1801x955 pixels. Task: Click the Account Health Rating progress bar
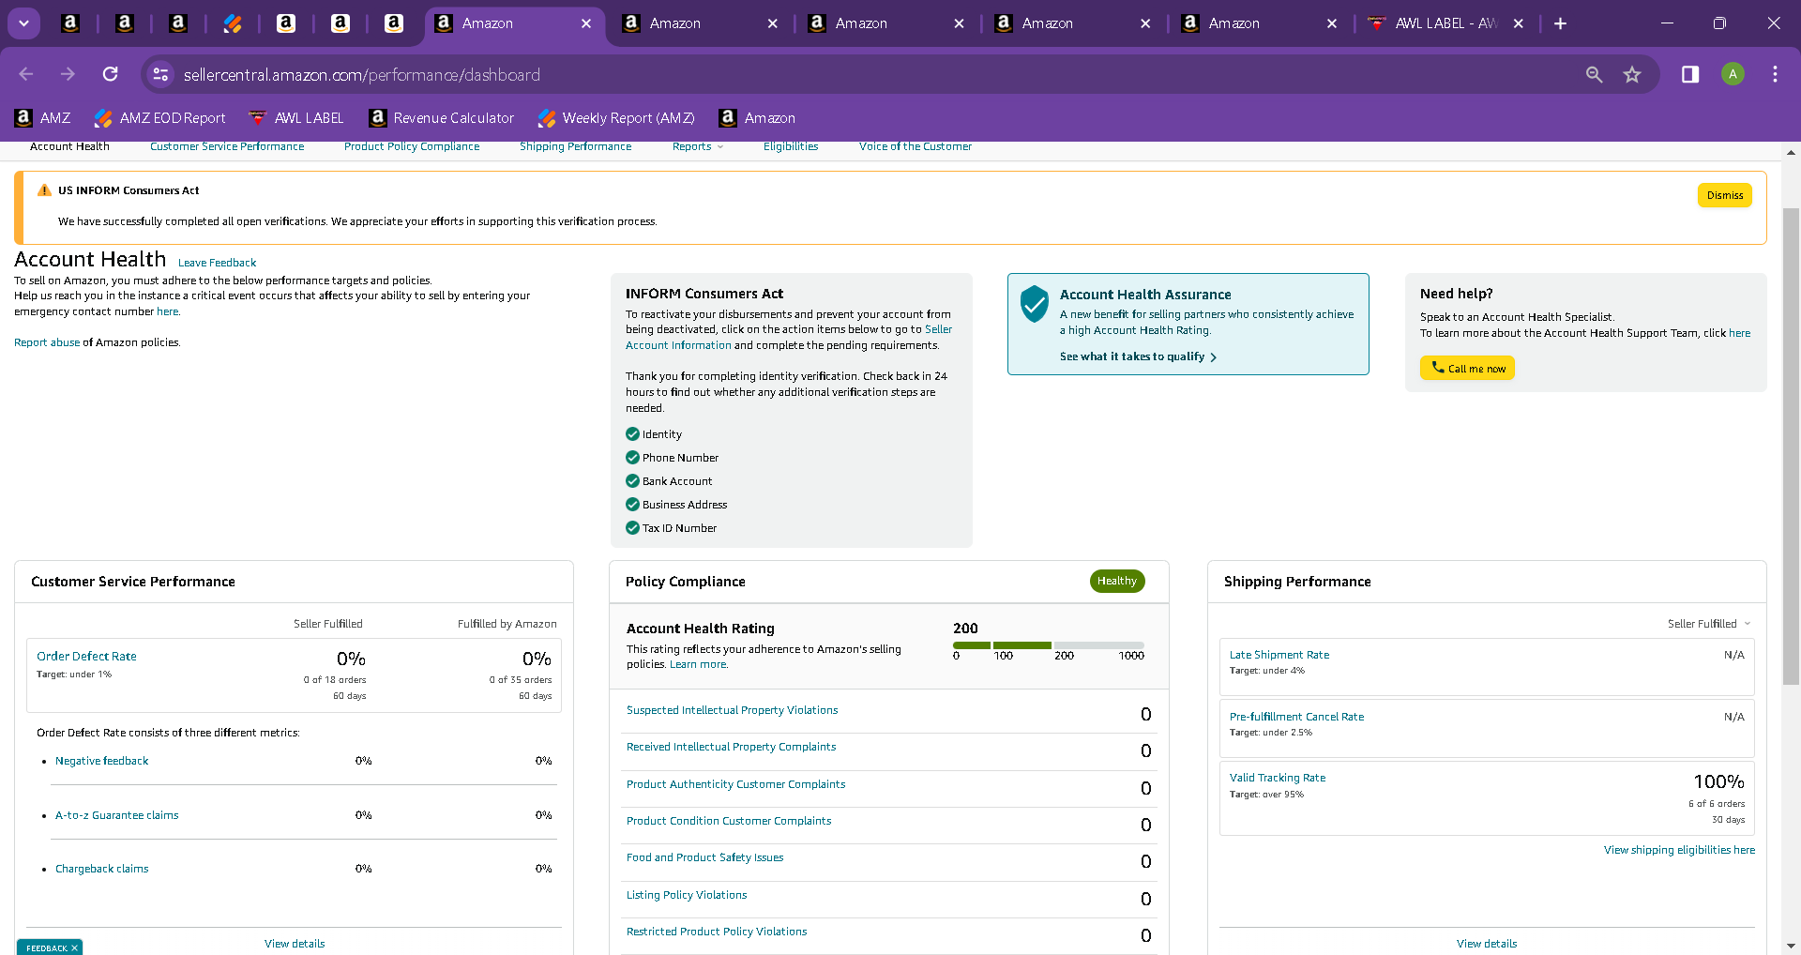[1049, 645]
